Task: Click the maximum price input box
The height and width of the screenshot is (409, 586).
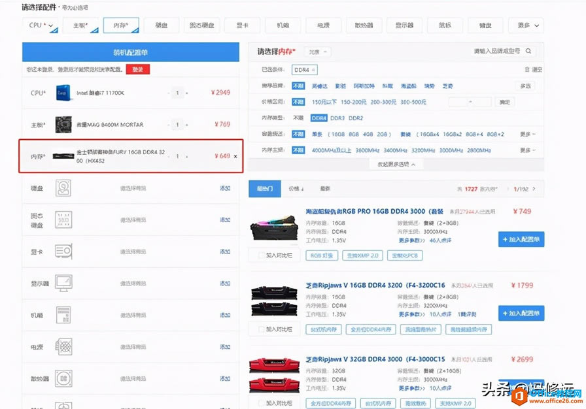Action: pos(482,102)
